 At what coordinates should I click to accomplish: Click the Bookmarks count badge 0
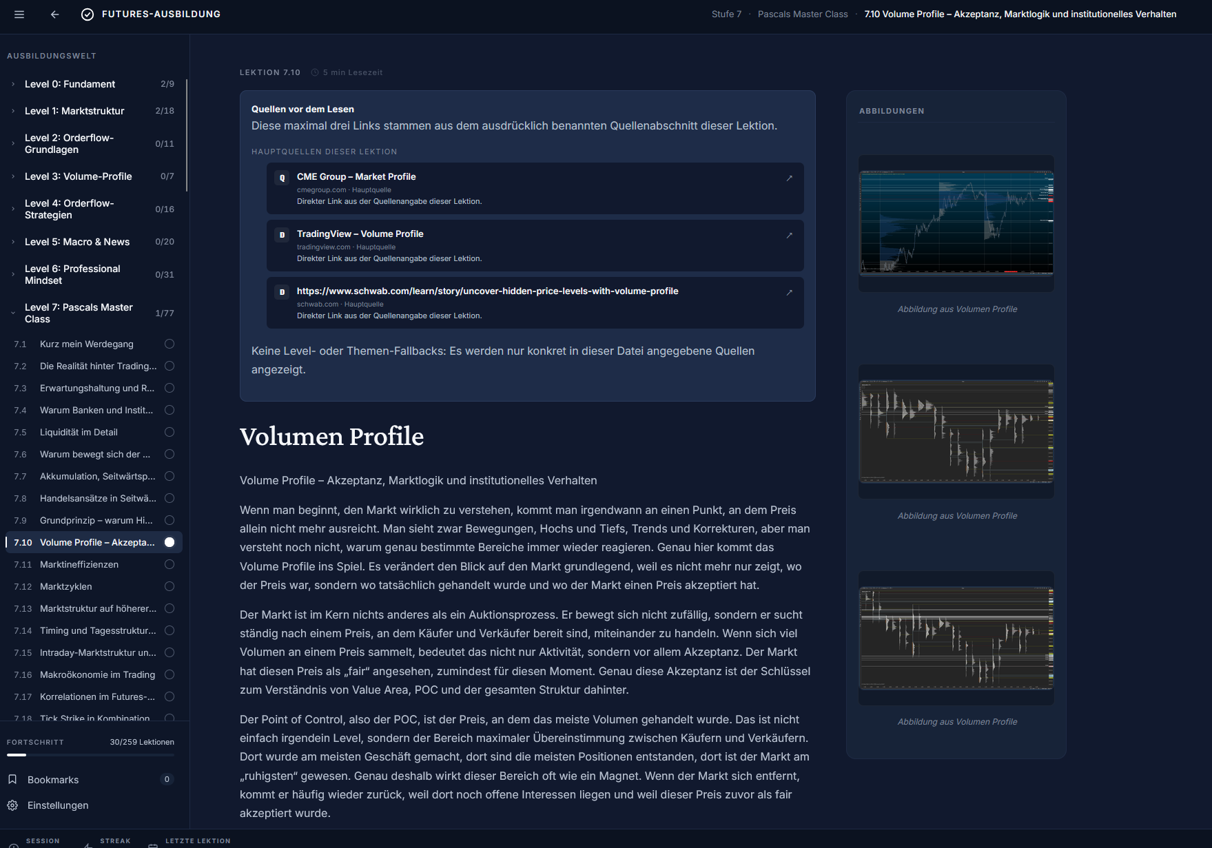[x=167, y=779]
